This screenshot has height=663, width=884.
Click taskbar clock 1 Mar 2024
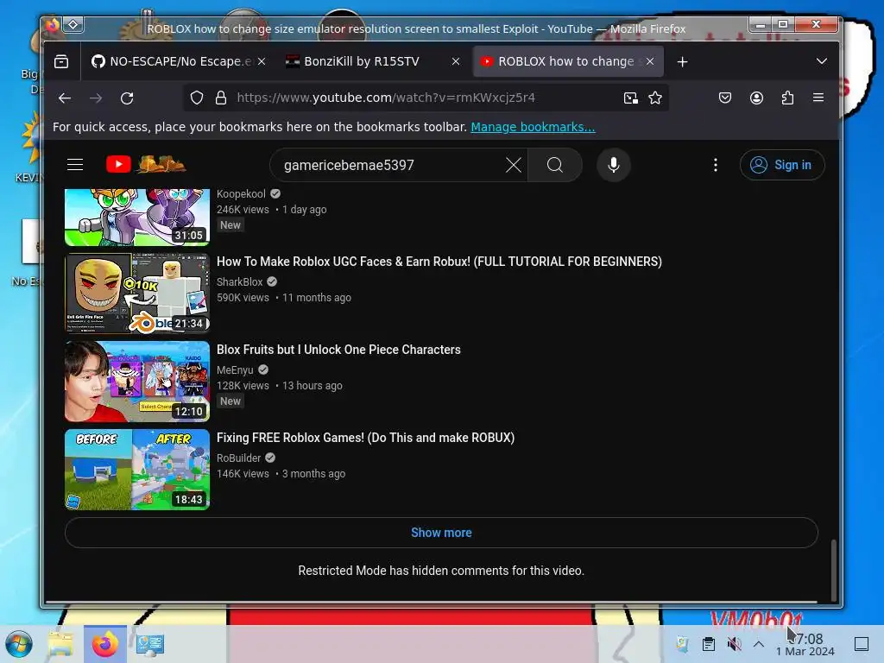coord(805,644)
